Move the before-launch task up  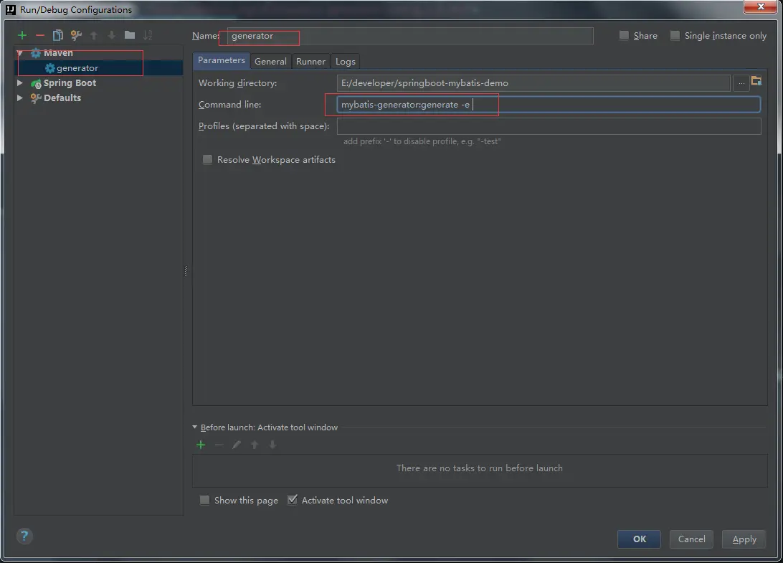click(255, 445)
